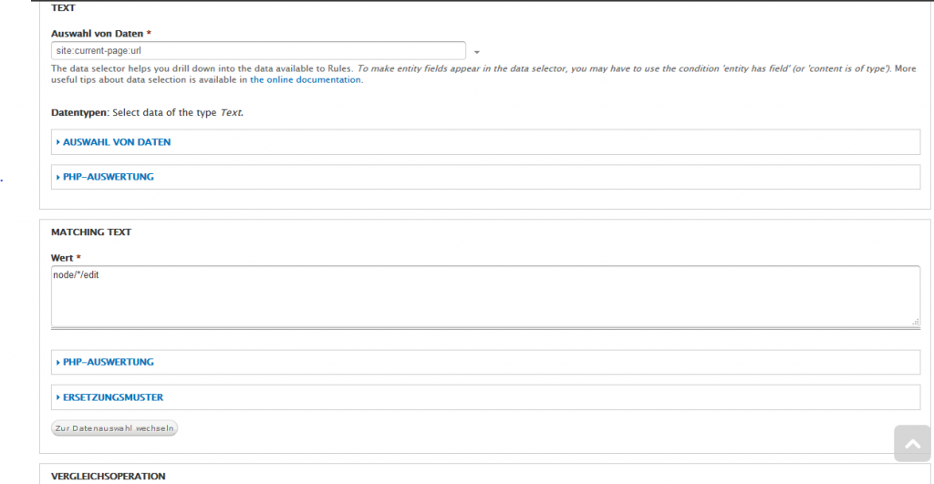Click the back-to-top arrow button
This screenshot has width=934, height=484.
coord(911,444)
